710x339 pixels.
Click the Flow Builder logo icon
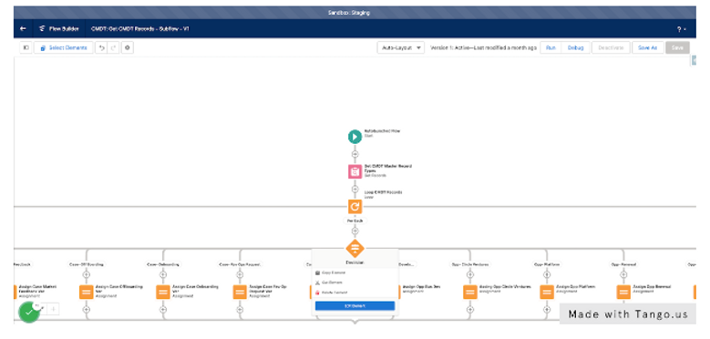coord(42,29)
